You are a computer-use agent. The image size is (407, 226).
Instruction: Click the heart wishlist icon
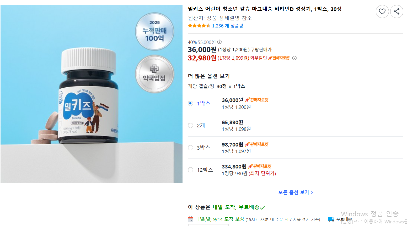click(382, 12)
